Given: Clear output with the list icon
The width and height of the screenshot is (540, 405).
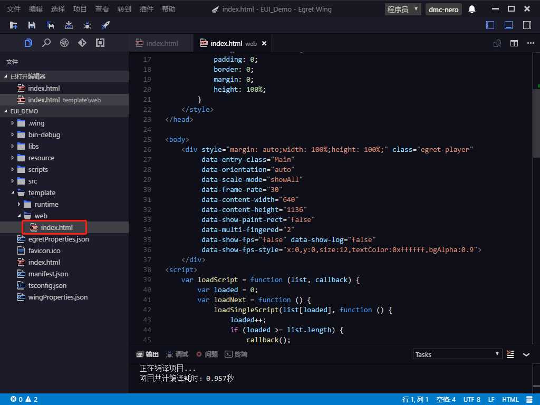Looking at the screenshot, I should pos(510,354).
